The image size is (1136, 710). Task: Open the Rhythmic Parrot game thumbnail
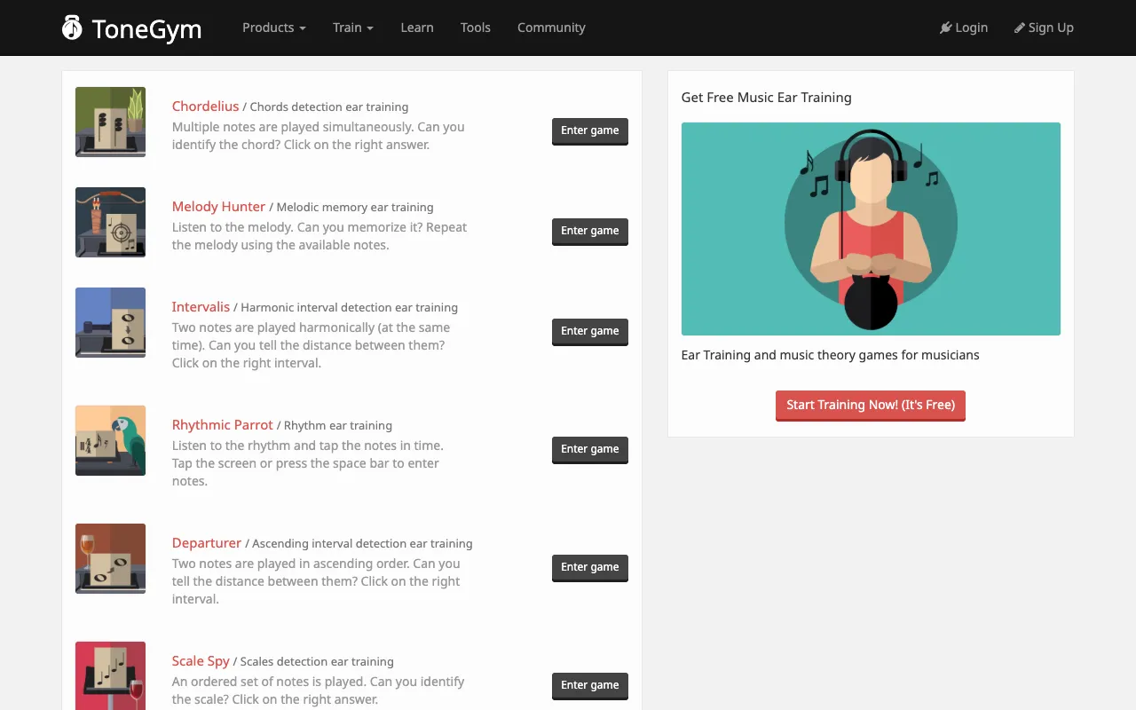110,440
